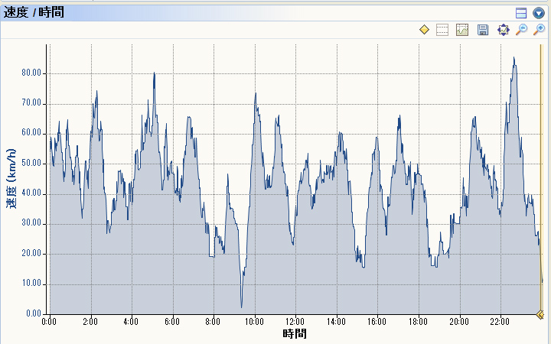The height and width of the screenshot is (344, 551).
Task: Click the 10:00 time axis label
Action: 254,322
